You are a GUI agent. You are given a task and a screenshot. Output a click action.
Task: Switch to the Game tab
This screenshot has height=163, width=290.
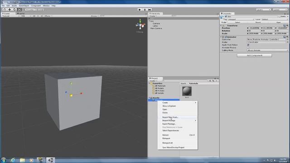pos(21,14)
